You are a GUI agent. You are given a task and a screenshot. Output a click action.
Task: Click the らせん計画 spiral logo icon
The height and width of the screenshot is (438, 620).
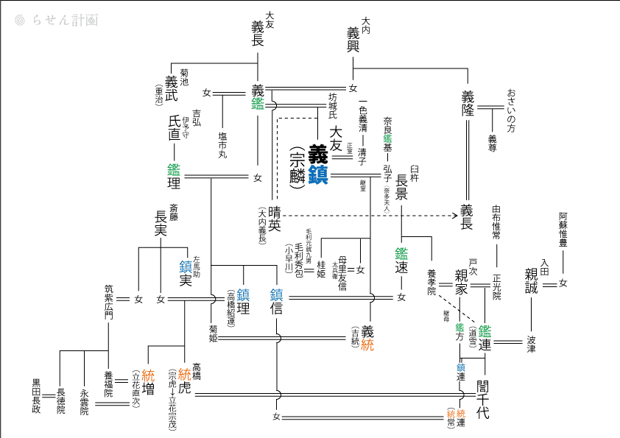(x=20, y=20)
